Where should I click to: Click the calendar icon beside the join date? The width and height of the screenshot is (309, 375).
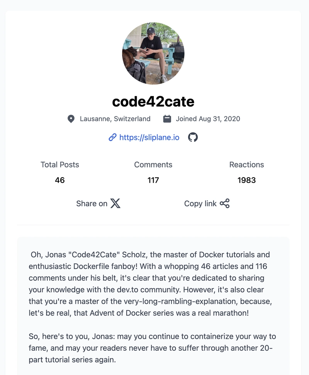(167, 119)
